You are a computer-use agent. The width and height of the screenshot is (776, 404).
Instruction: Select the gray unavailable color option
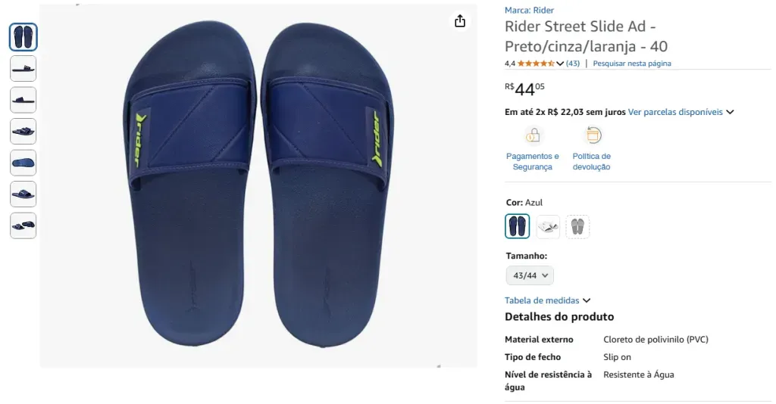[x=577, y=227]
